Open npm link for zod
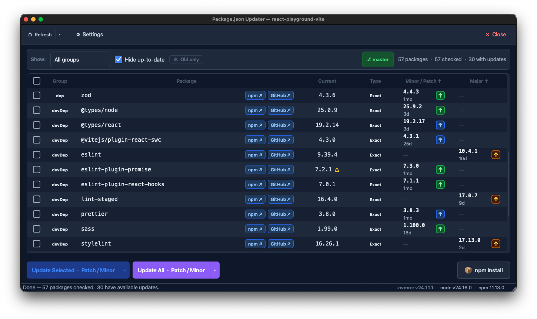This screenshot has height=319, width=537. coord(255,95)
